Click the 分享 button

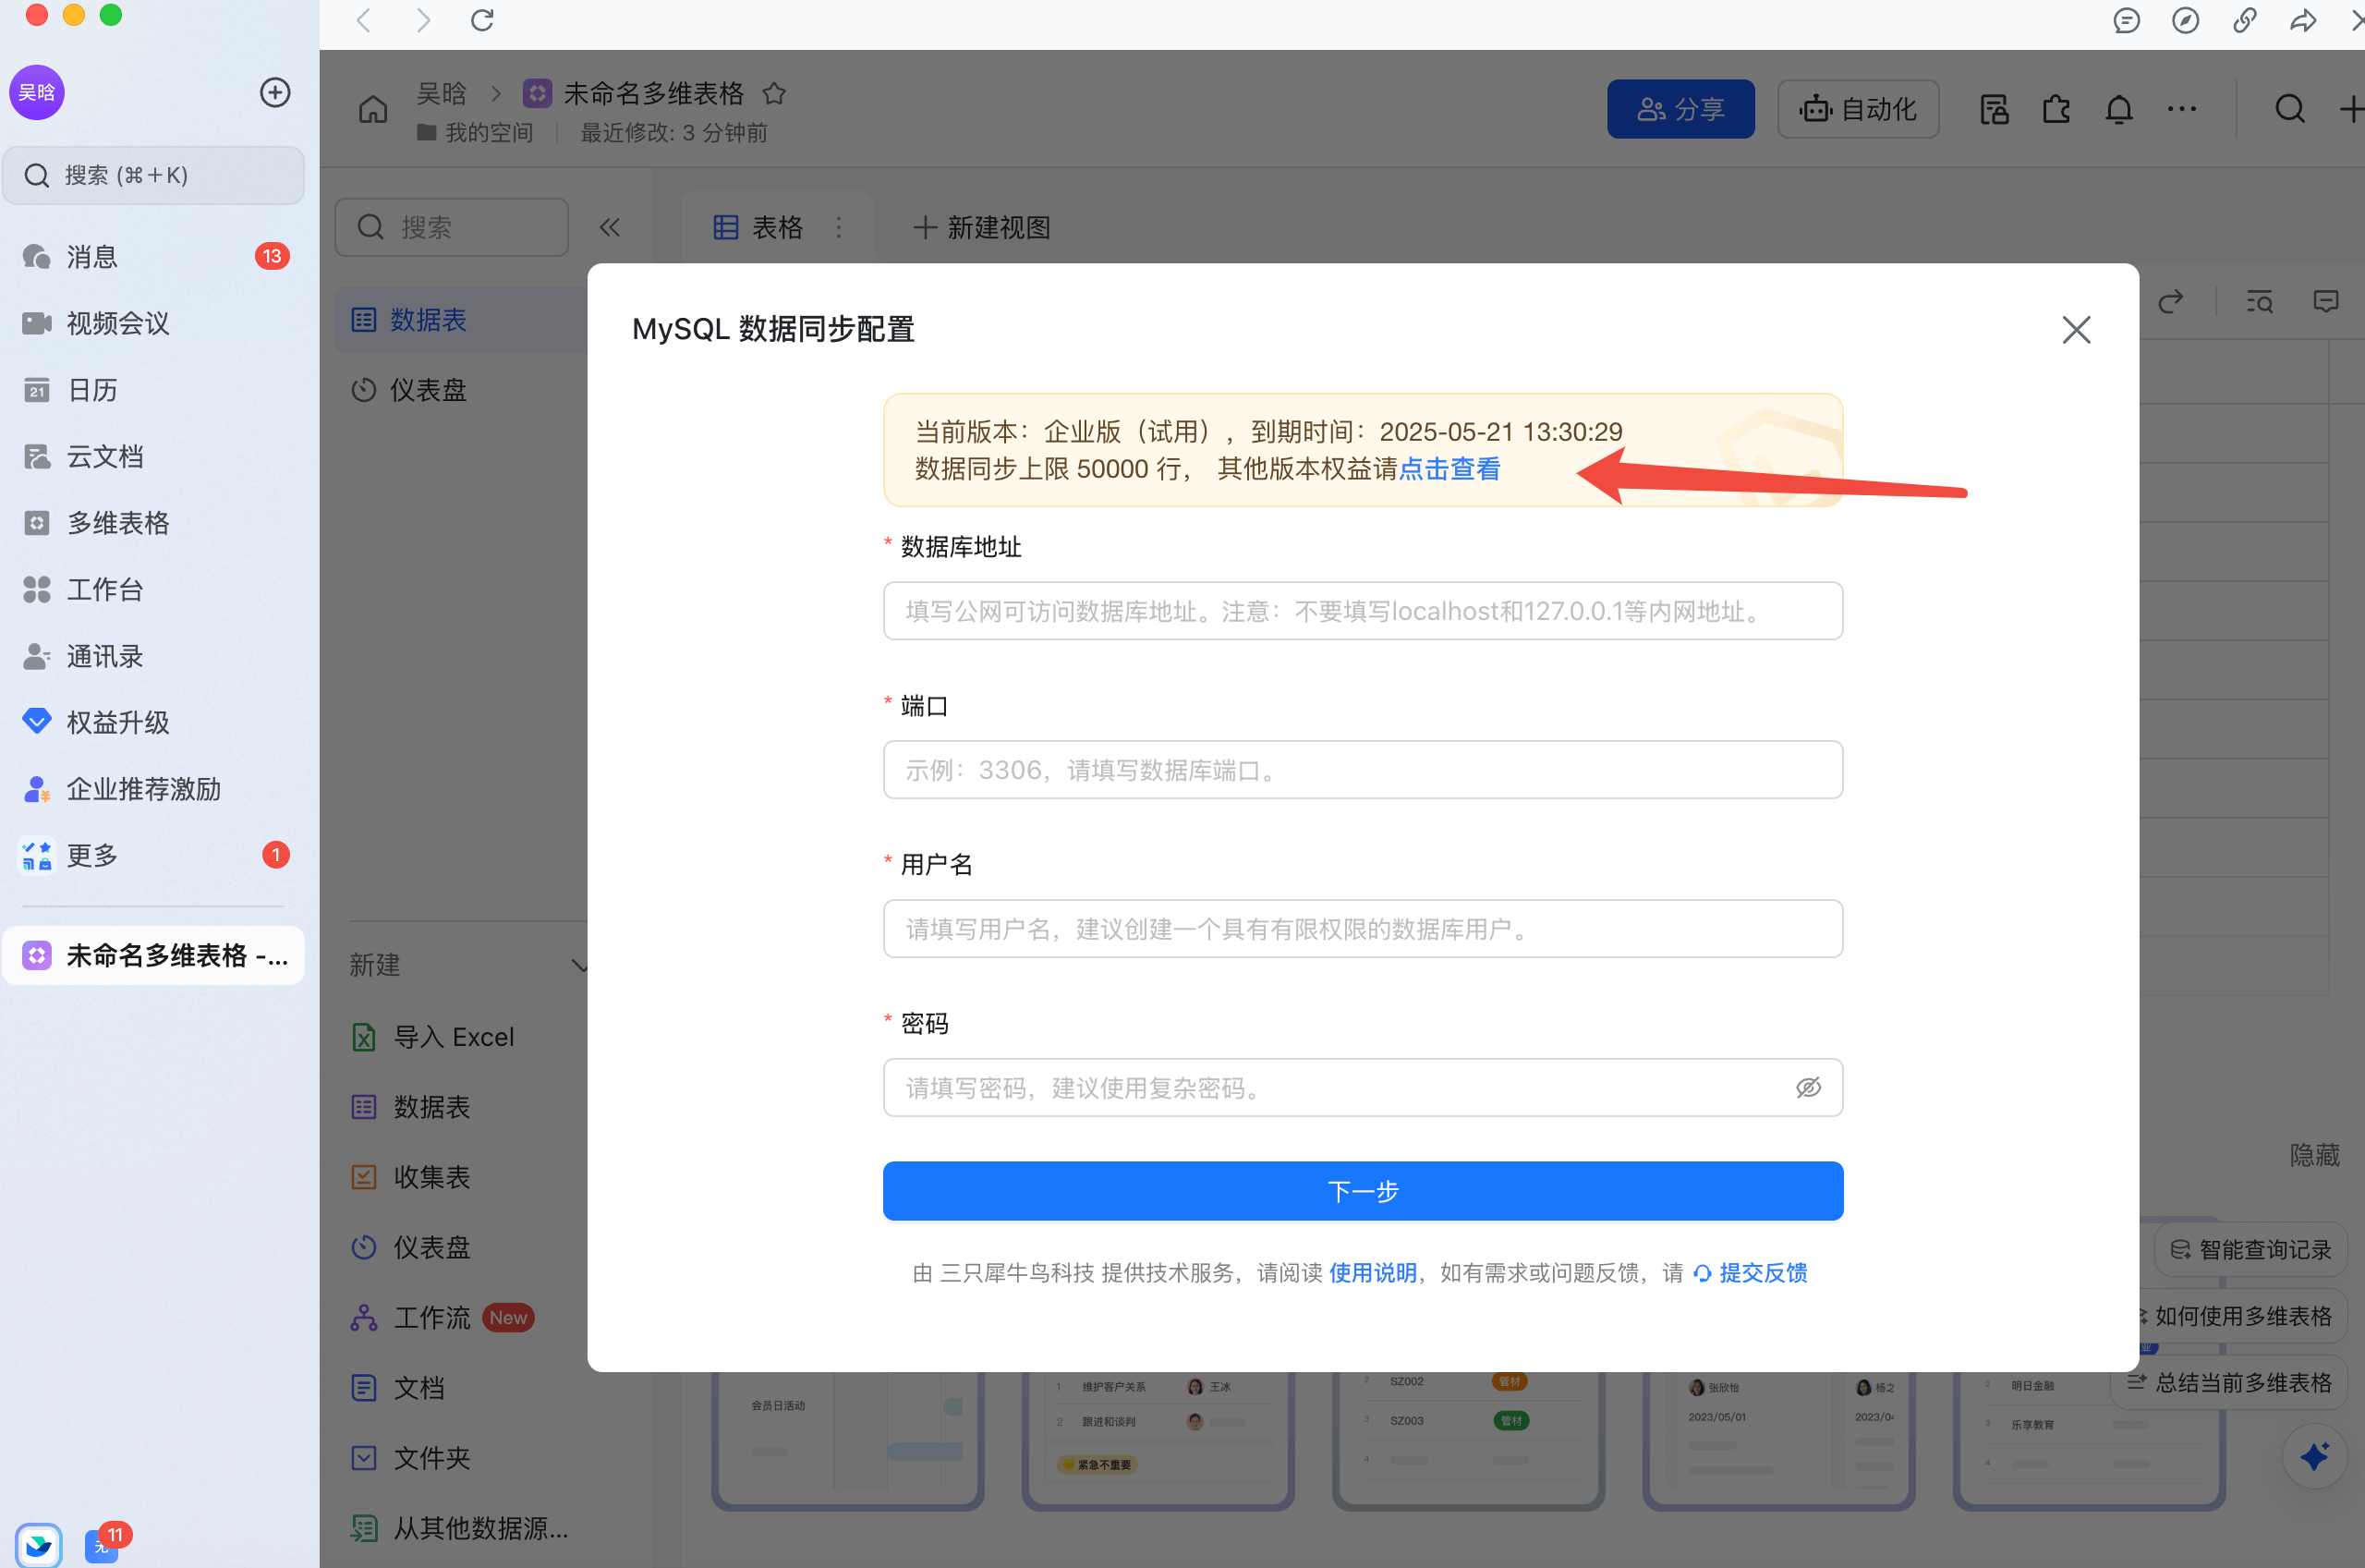(1680, 109)
